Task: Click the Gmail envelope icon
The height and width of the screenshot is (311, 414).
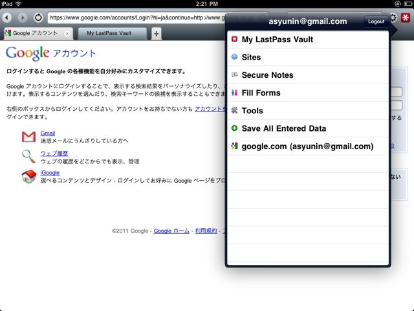Action: tap(28, 137)
